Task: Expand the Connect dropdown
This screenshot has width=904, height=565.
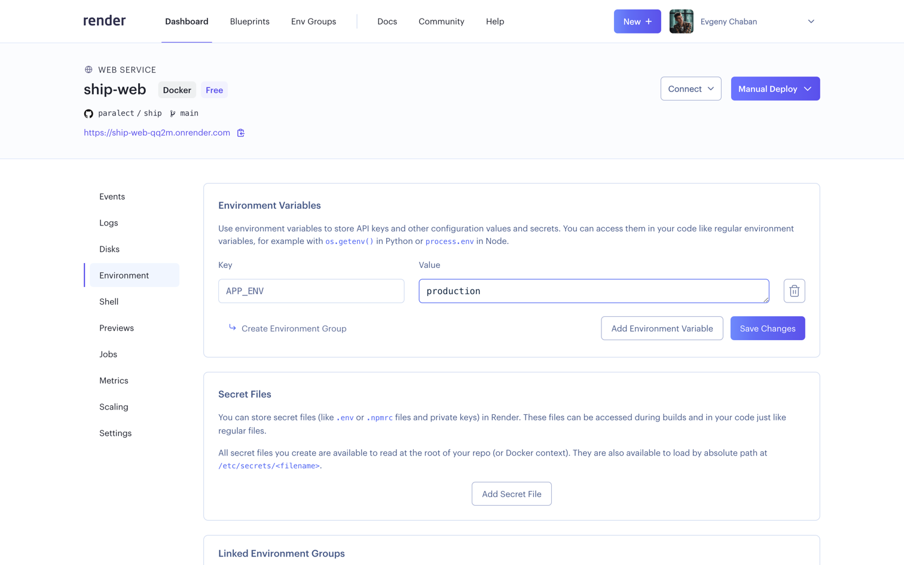Action: (x=691, y=88)
